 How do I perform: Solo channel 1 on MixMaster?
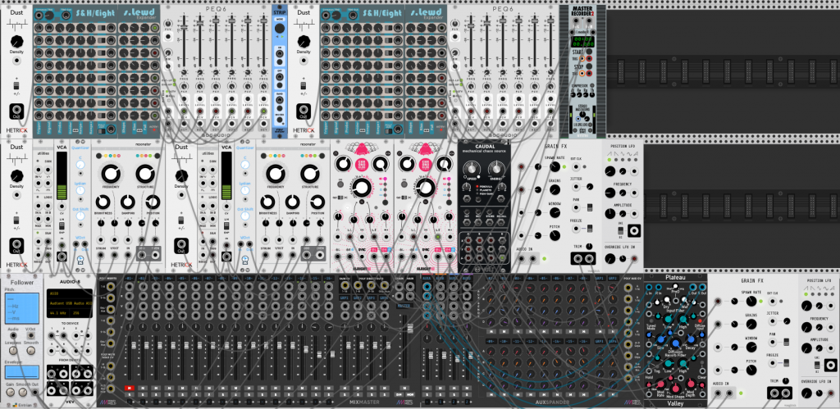(129, 394)
